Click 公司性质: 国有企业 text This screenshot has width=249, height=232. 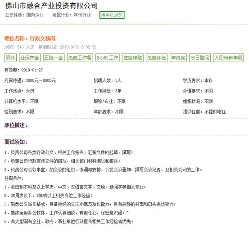[24, 15]
